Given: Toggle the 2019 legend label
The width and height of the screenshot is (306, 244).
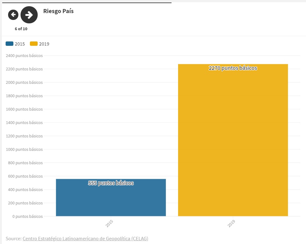Looking at the screenshot, I should pos(44,44).
